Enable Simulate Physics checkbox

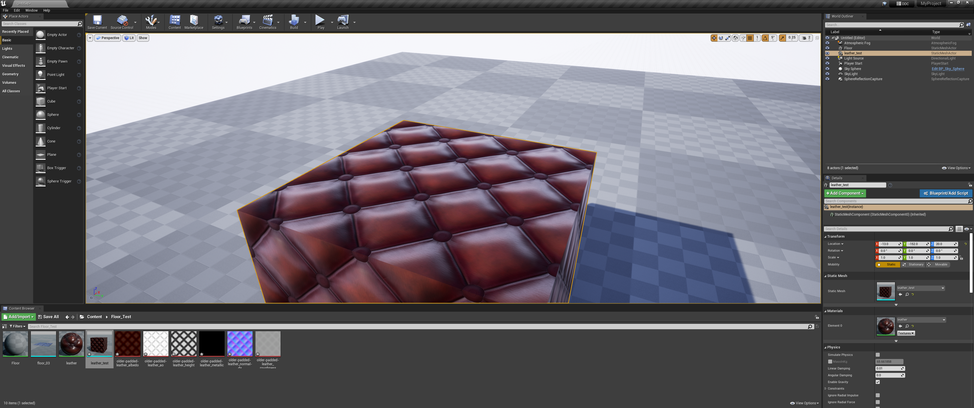click(877, 355)
